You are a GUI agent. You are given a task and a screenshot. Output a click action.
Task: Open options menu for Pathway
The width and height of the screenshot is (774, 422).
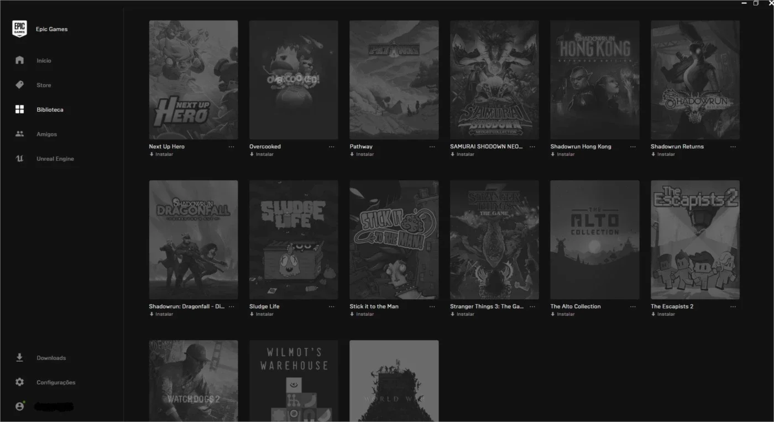coord(432,147)
